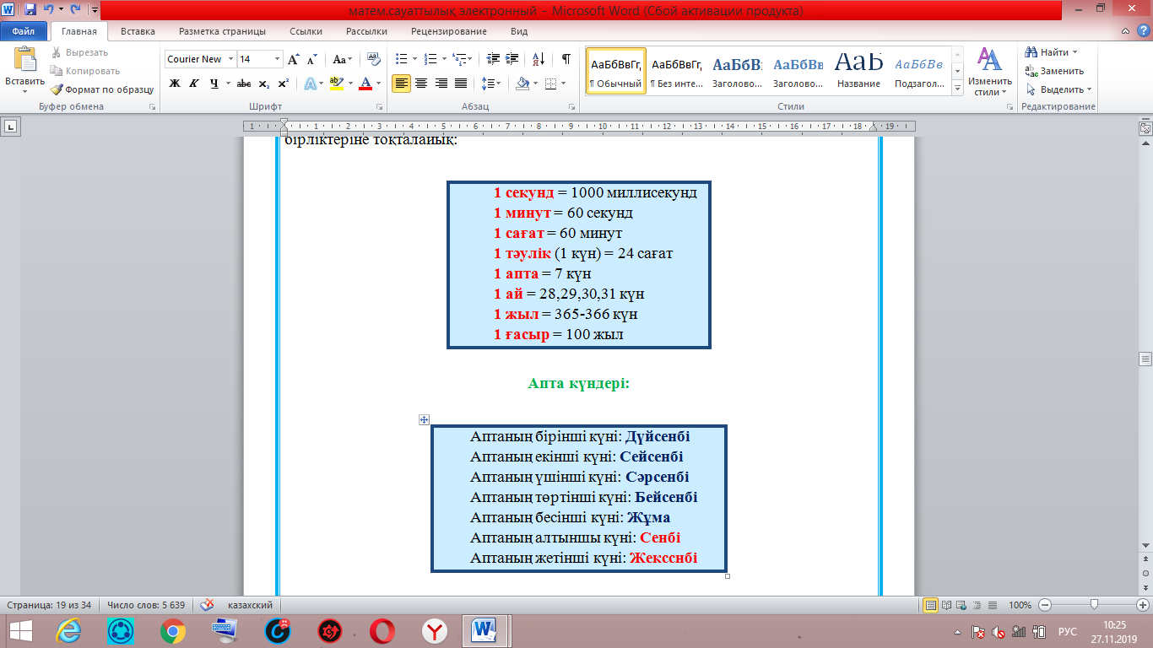Image resolution: width=1153 pixels, height=648 pixels.
Task: Click the zoom slider handle
Action: coord(1094,605)
